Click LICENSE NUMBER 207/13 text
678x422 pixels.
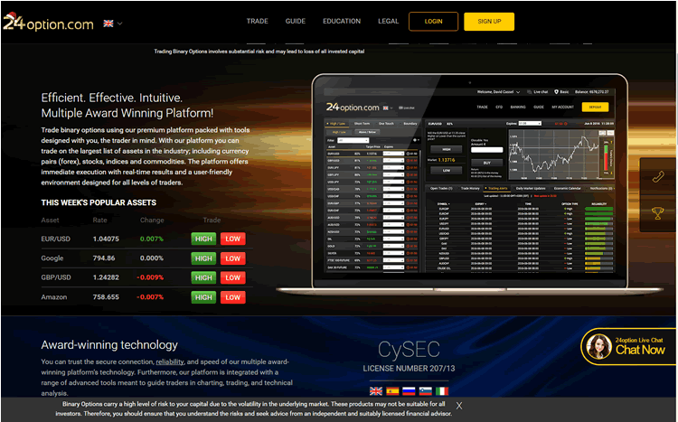pos(409,369)
